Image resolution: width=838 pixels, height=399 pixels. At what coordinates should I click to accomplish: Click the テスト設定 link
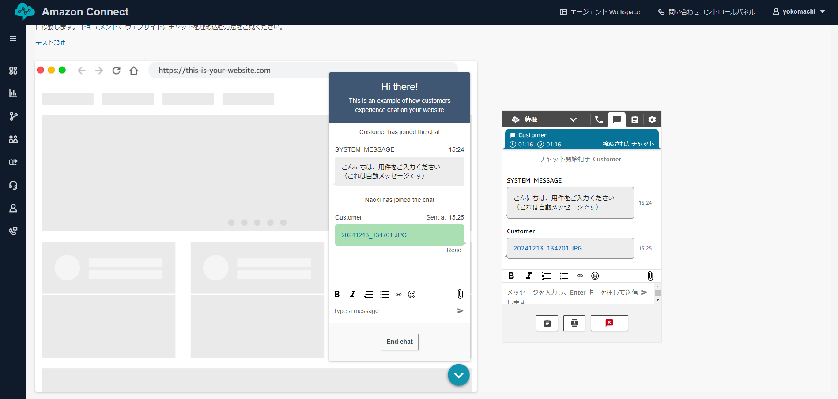pyautogui.click(x=51, y=43)
